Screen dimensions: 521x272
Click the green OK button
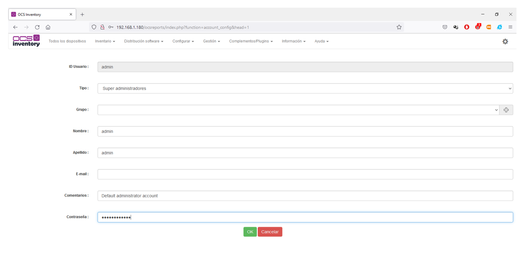point(250,232)
